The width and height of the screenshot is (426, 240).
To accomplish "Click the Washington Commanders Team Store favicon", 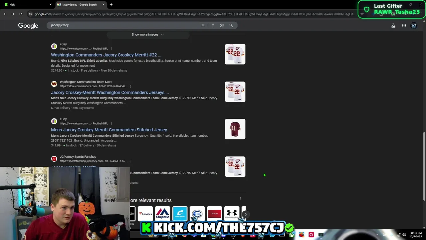I will click(x=54, y=84).
